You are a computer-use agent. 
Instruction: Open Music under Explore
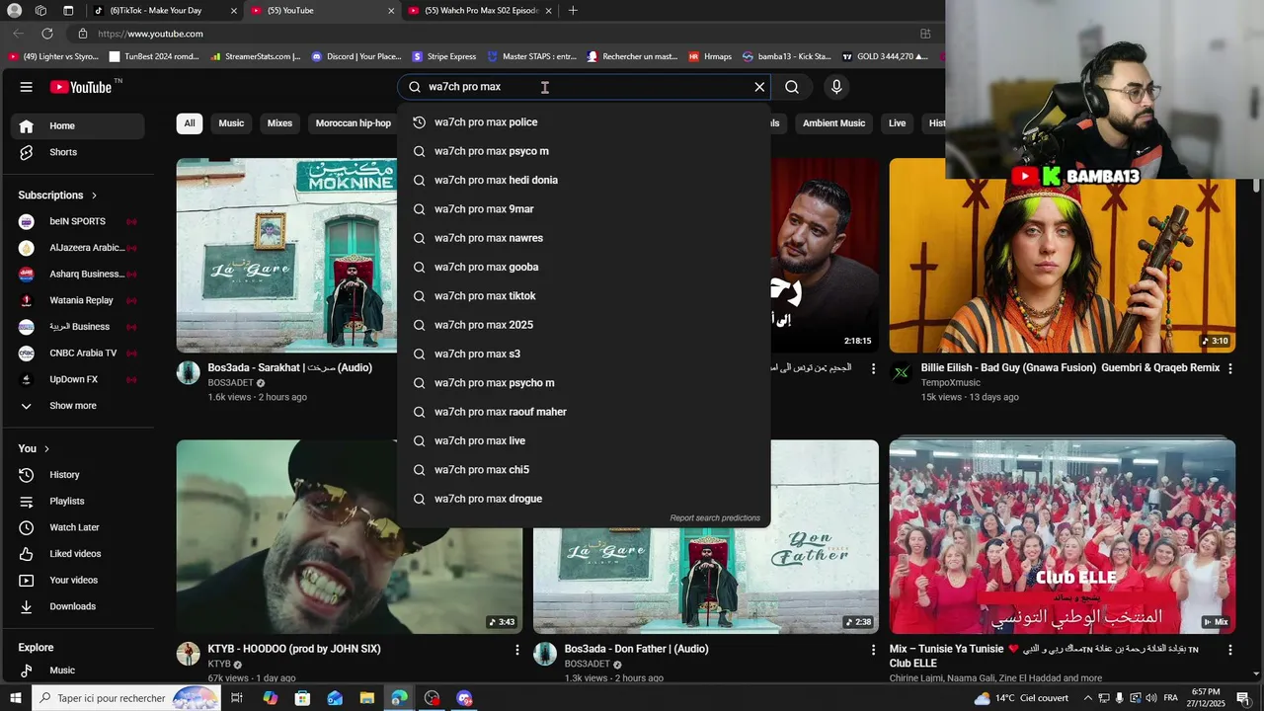(x=77, y=671)
